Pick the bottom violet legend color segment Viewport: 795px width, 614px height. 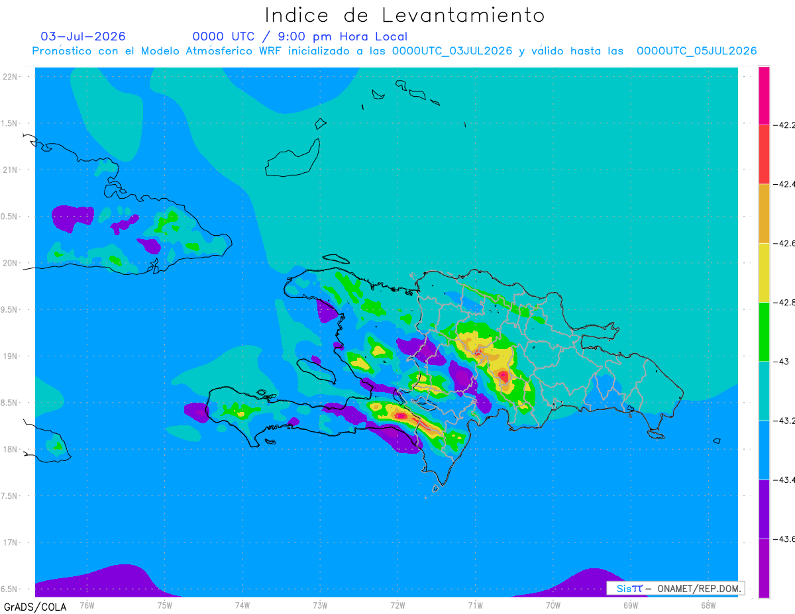coord(764,568)
